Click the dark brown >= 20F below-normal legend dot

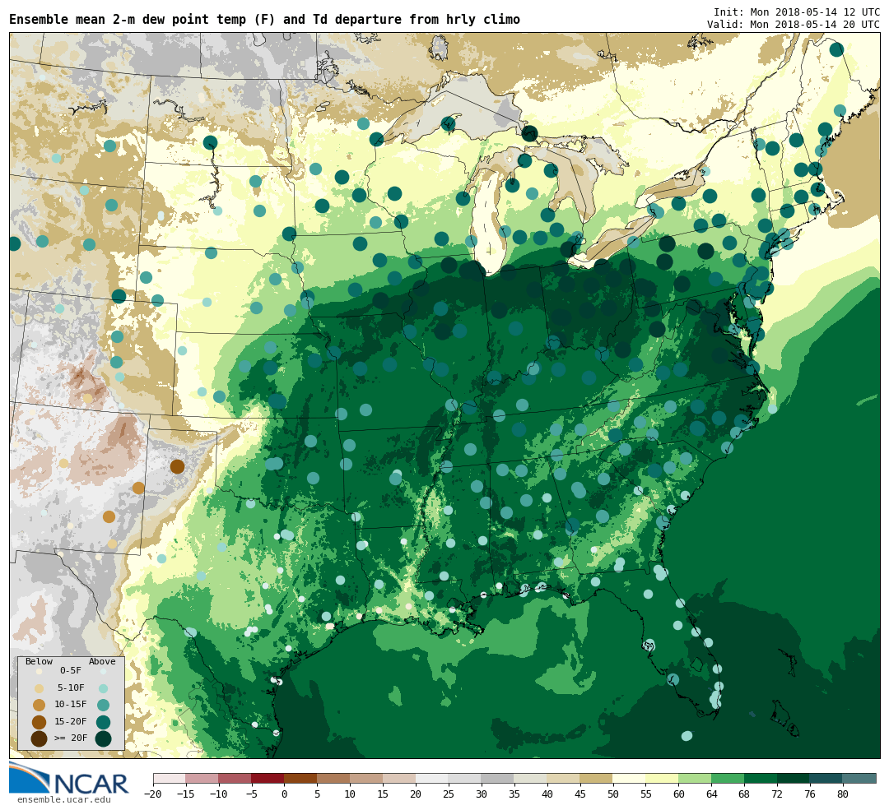point(40,738)
